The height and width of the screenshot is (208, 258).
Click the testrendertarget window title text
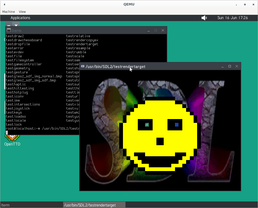tap(115, 67)
